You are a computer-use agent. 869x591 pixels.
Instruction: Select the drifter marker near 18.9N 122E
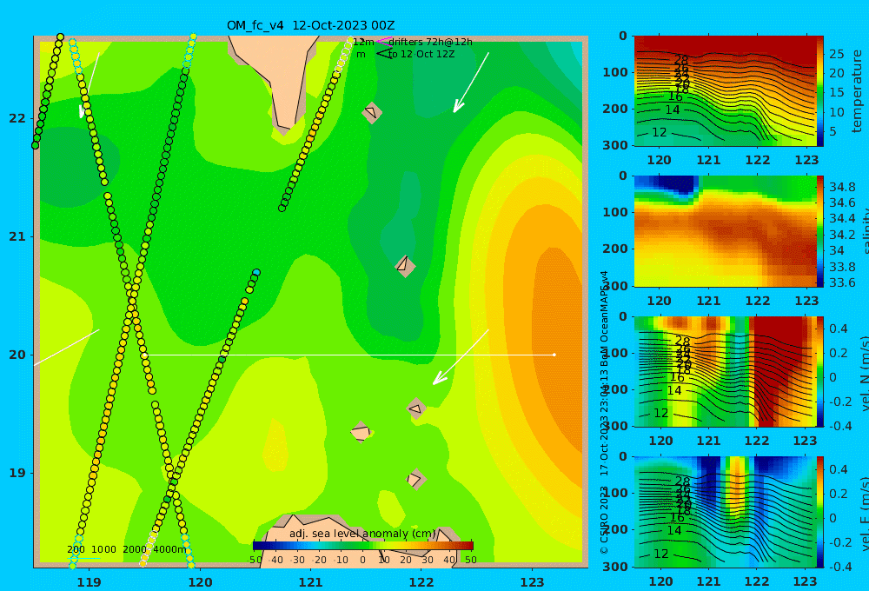[x=415, y=479]
